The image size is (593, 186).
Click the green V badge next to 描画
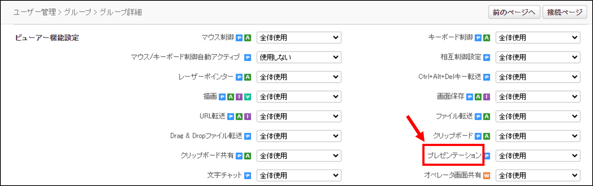(248, 97)
